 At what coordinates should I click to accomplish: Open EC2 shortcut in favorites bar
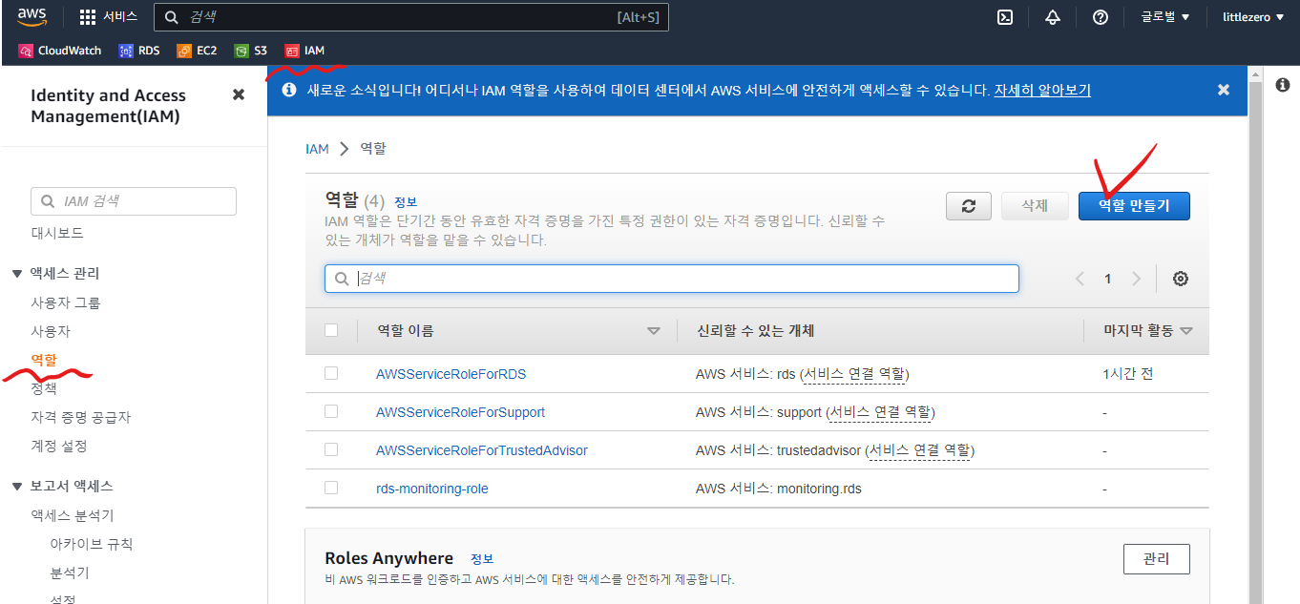[x=198, y=51]
